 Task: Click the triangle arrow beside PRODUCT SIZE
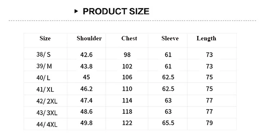[76, 12]
